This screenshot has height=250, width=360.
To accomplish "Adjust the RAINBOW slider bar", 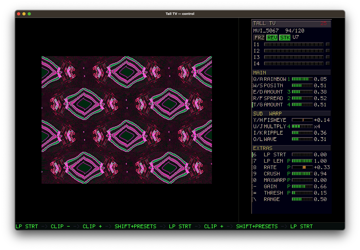I will (x=302, y=79).
